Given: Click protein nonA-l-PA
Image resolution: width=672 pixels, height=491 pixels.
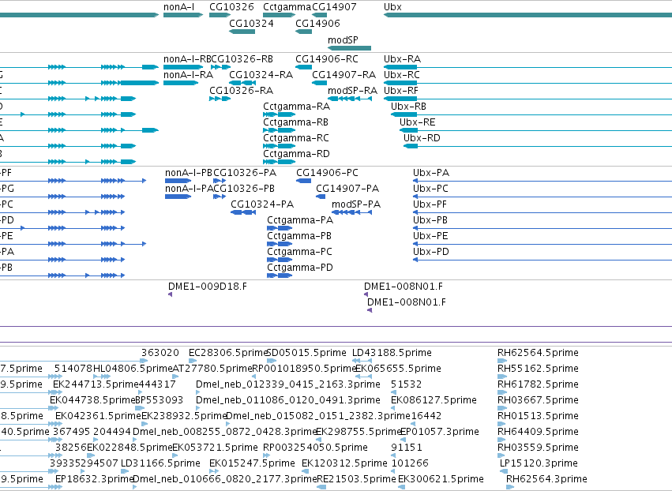Looking at the screenshot, I should tap(189, 189).
